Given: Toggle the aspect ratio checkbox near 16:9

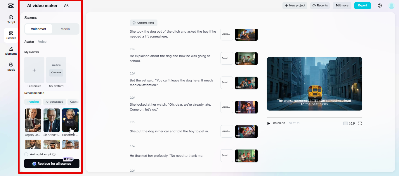Looking at the screenshot, I should tap(345, 123).
